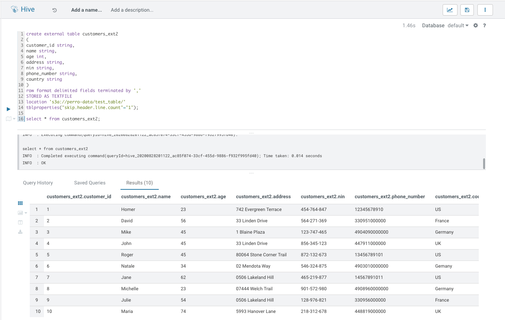Click the help question mark icon
Viewport: 505px width, 320px height.
[x=484, y=25]
